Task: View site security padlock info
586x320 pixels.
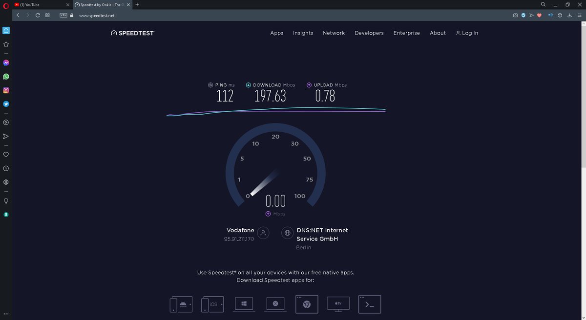Action: tap(72, 15)
